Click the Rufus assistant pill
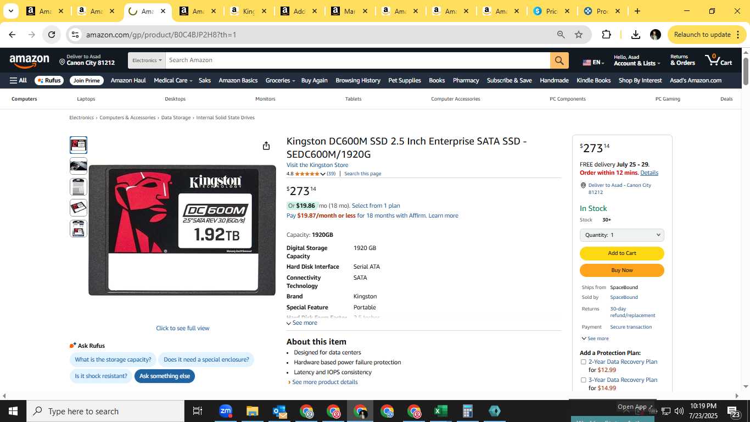The height and width of the screenshot is (422, 750). tap(49, 80)
